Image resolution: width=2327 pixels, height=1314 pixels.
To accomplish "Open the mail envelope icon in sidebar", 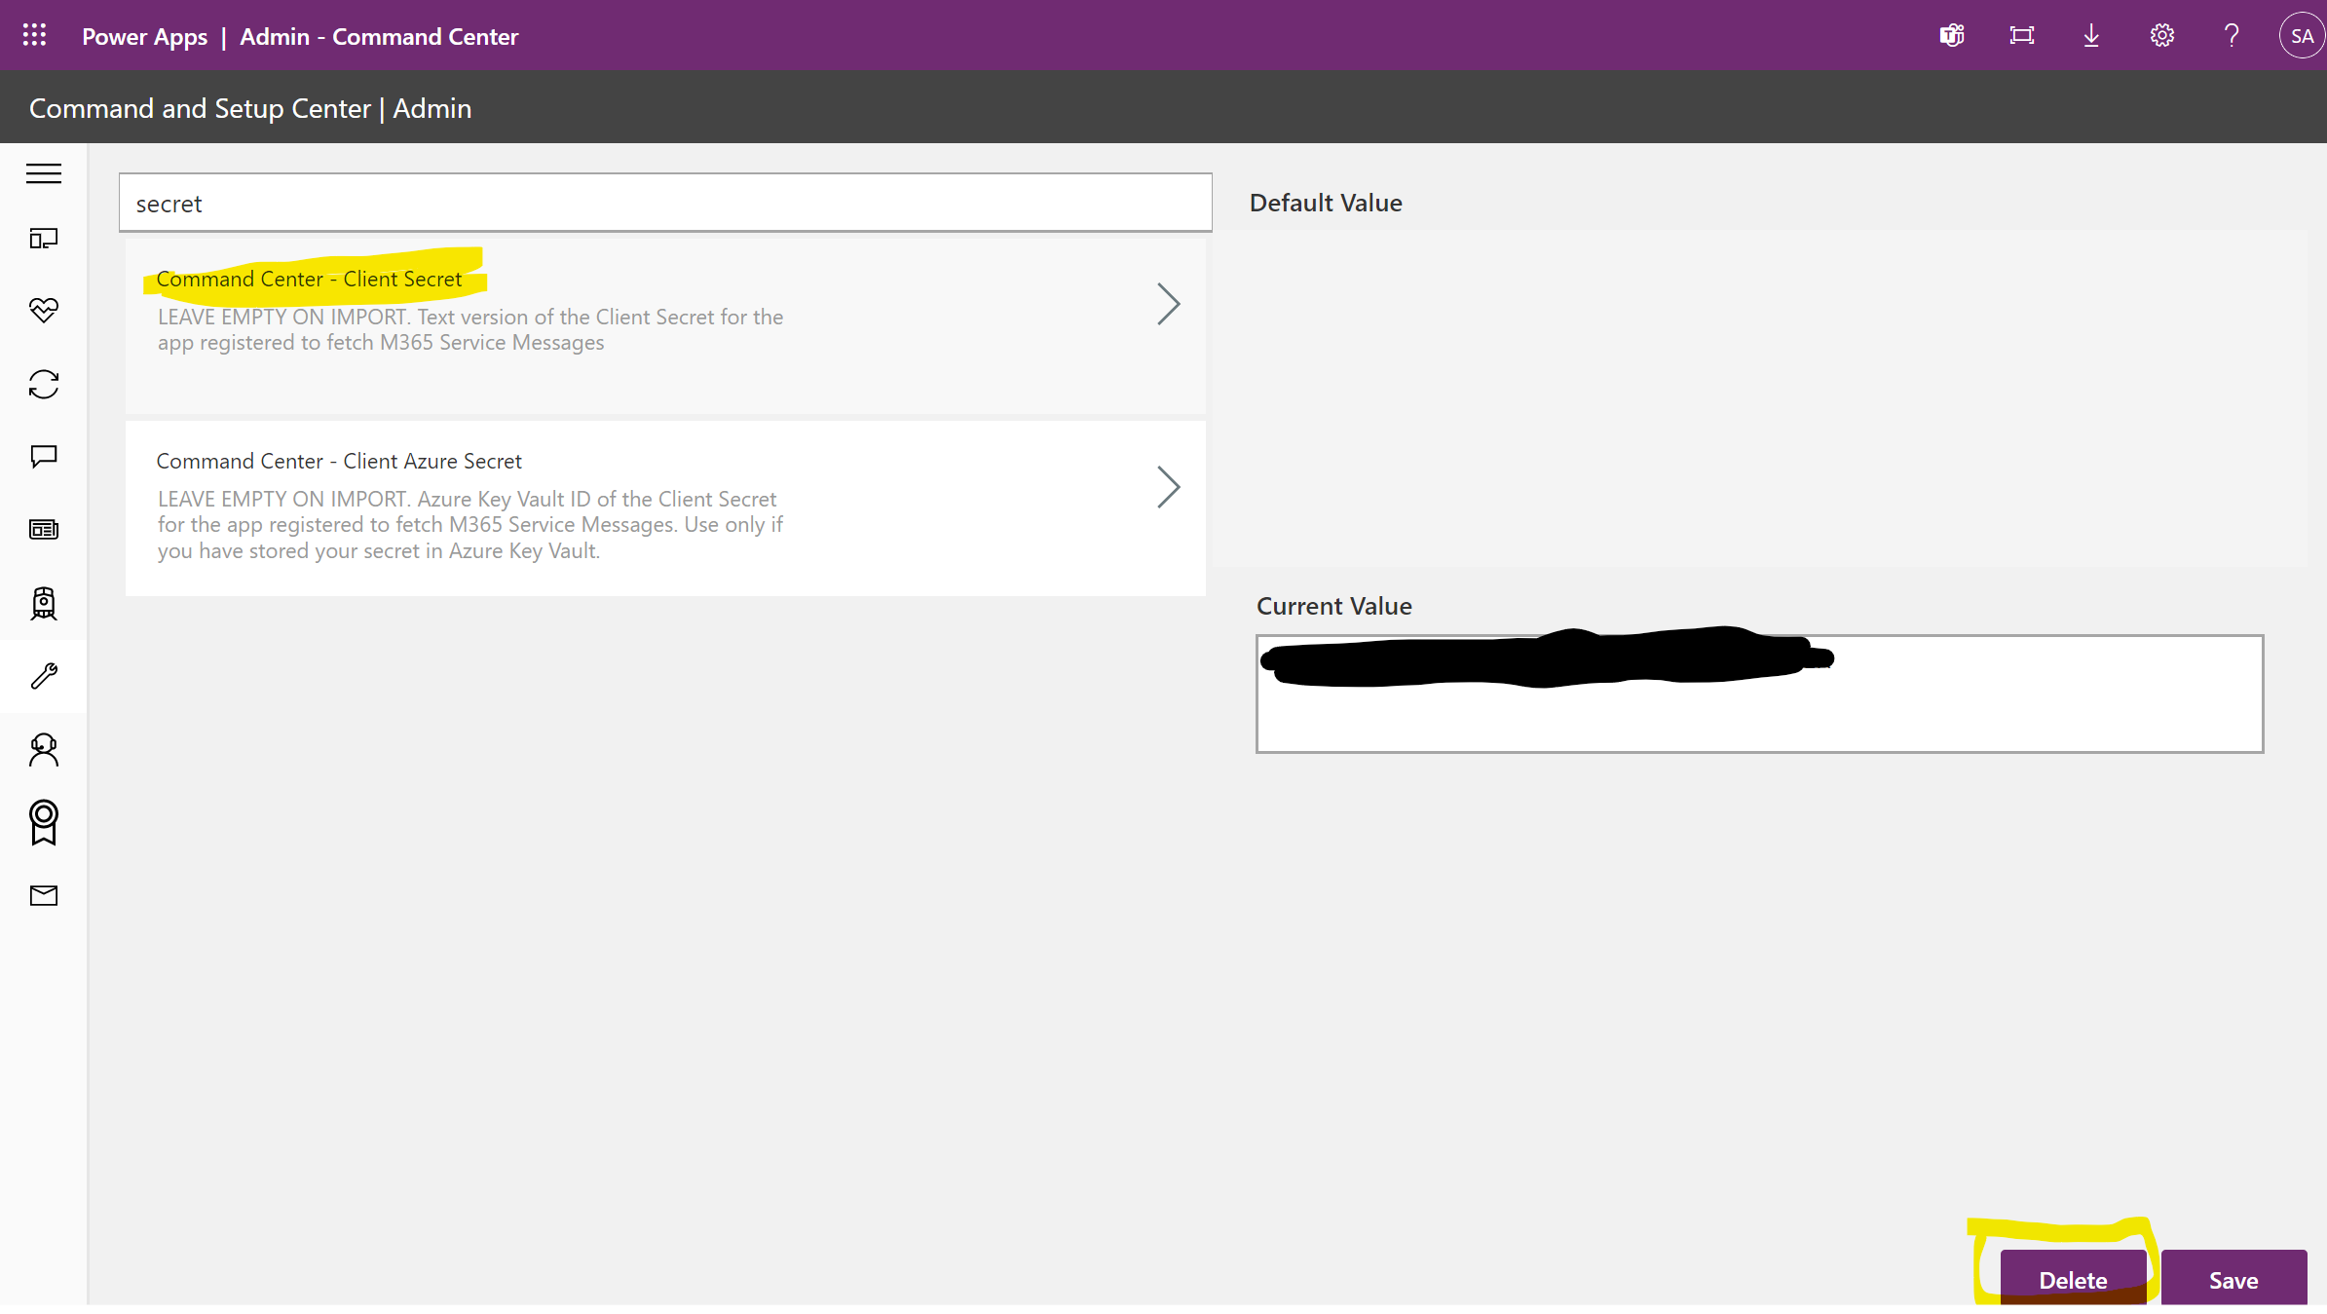I will pyautogui.click(x=43, y=895).
